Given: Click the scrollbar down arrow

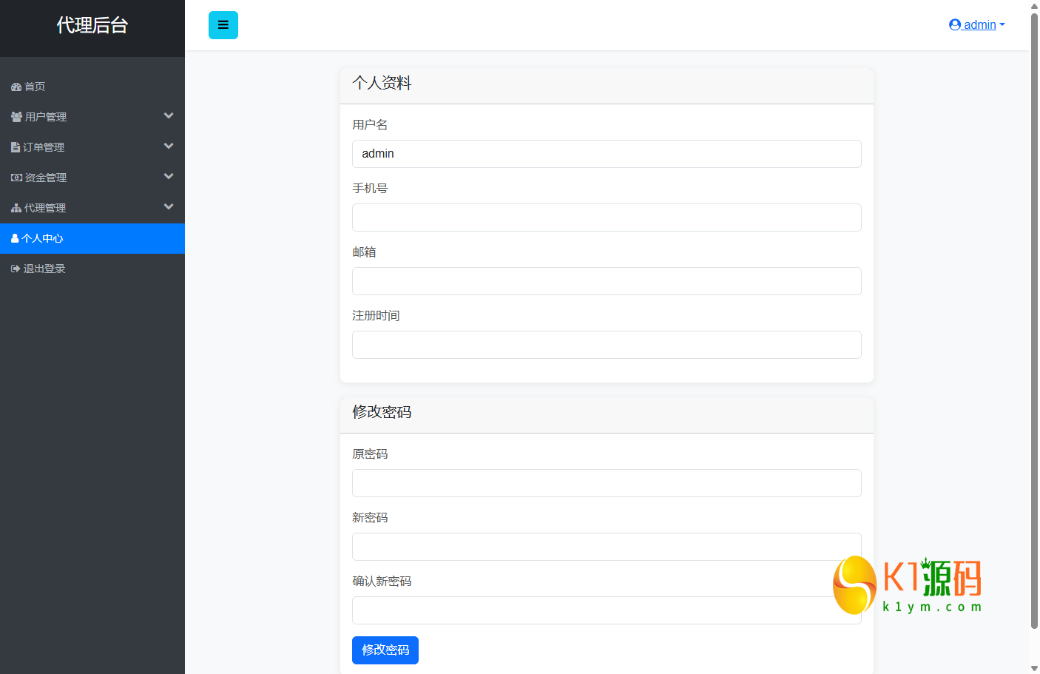Looking at the screenshot, I should [1034, 668].
